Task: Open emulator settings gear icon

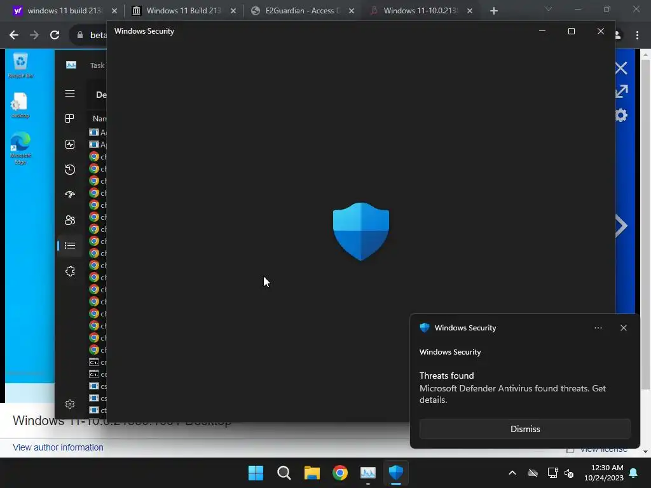Action: point(622,116)
